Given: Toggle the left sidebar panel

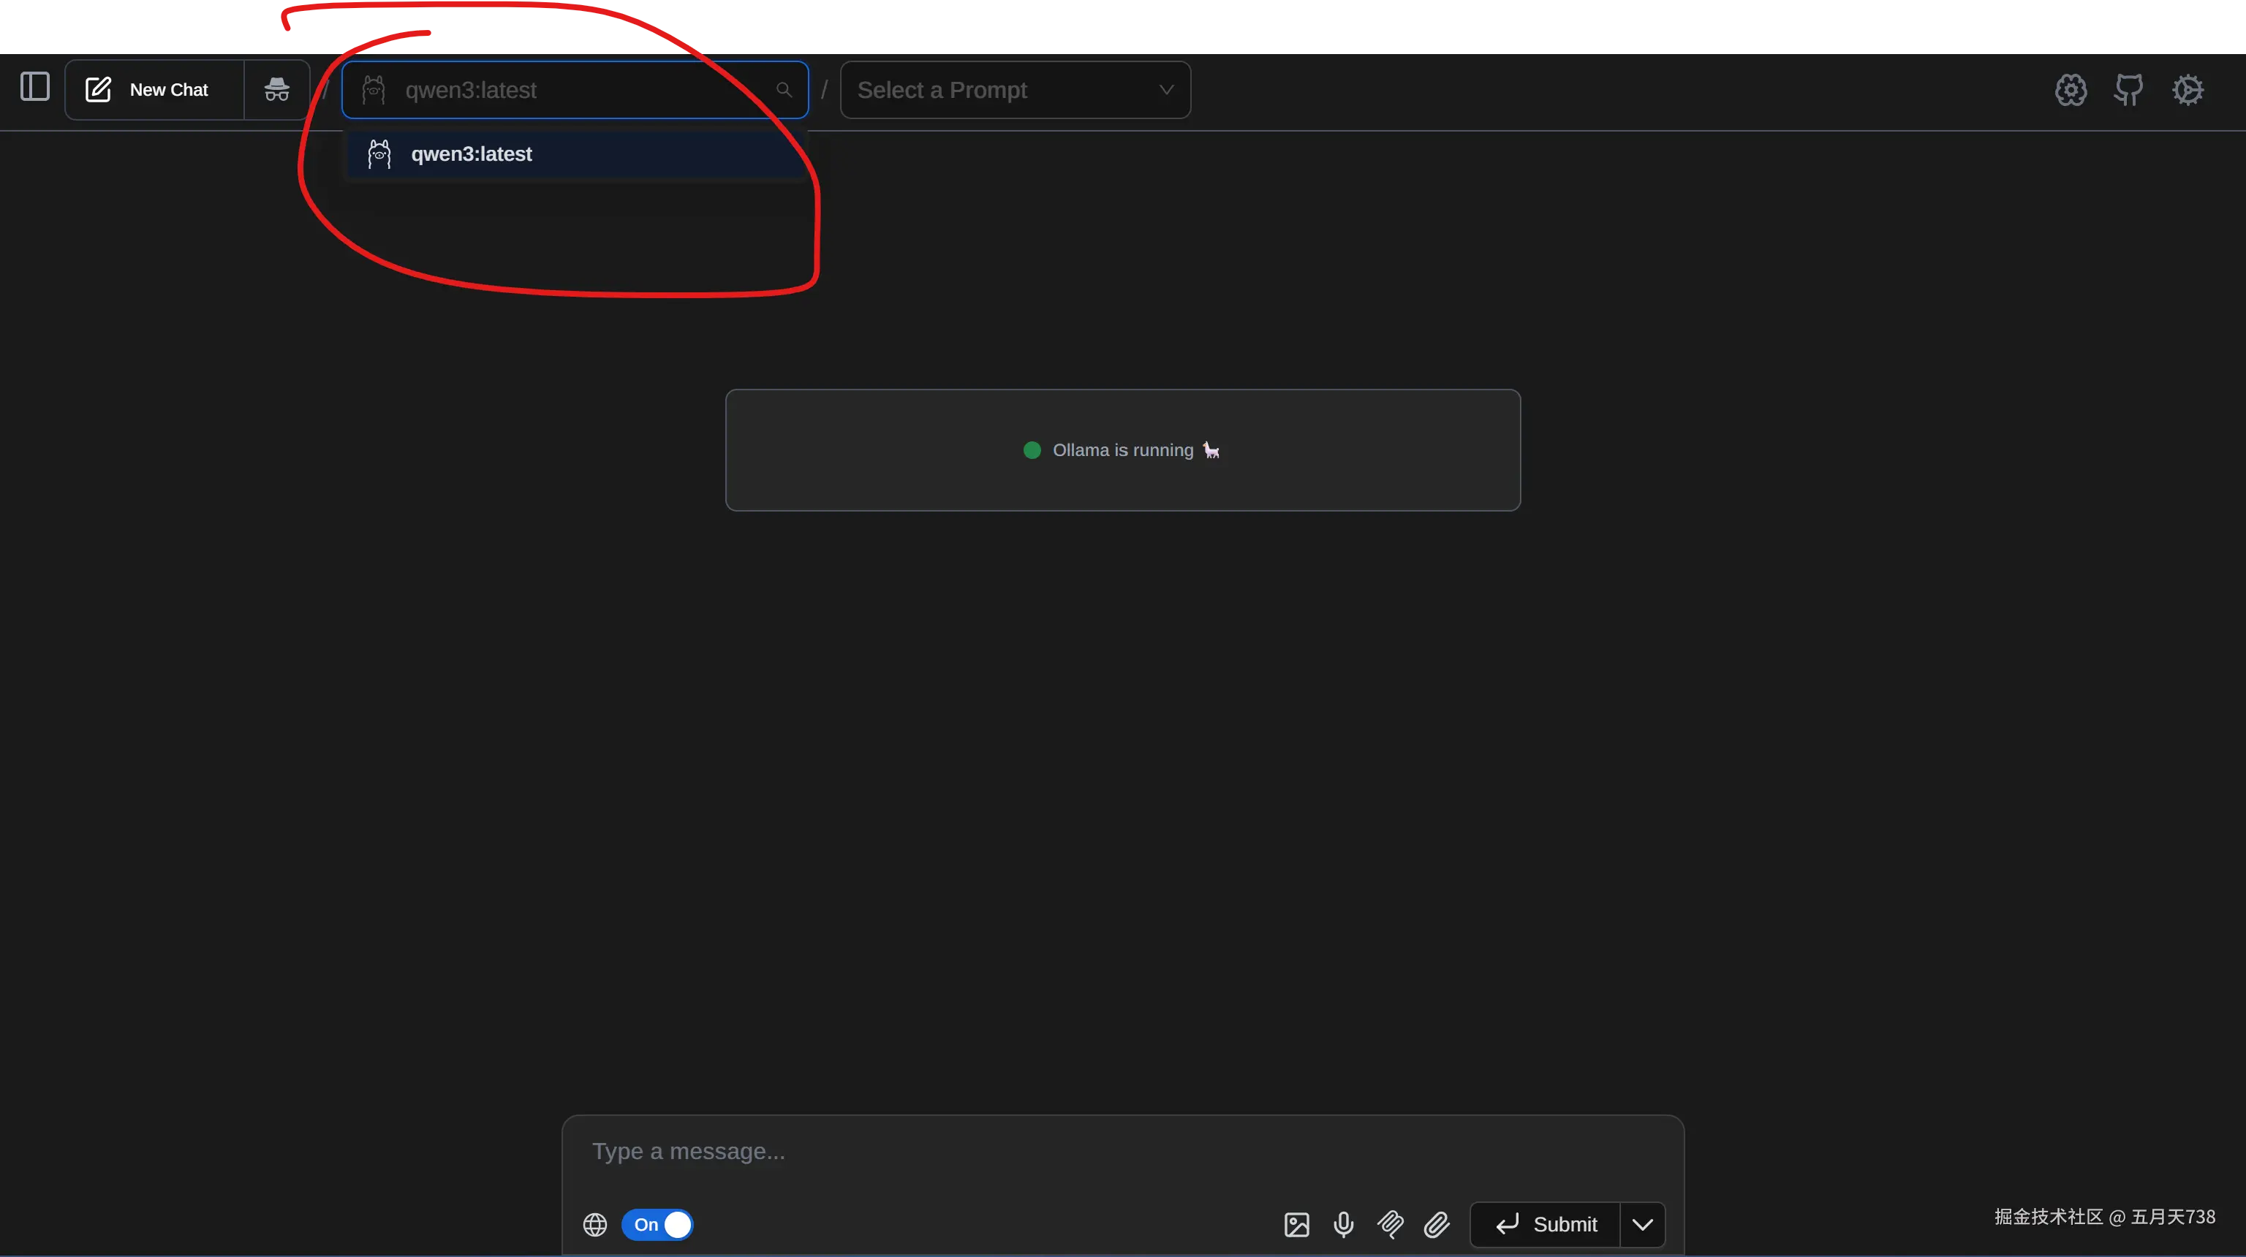Looking at the screenshot, I should (35, 87).
